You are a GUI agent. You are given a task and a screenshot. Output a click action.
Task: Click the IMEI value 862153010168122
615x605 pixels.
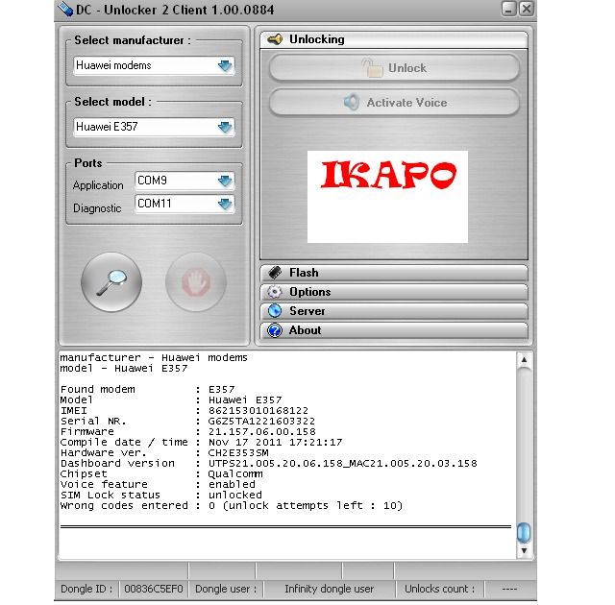coord(258,411)
